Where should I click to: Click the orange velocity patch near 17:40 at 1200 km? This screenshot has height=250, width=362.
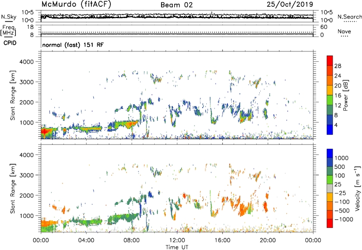tap(242, 209)
